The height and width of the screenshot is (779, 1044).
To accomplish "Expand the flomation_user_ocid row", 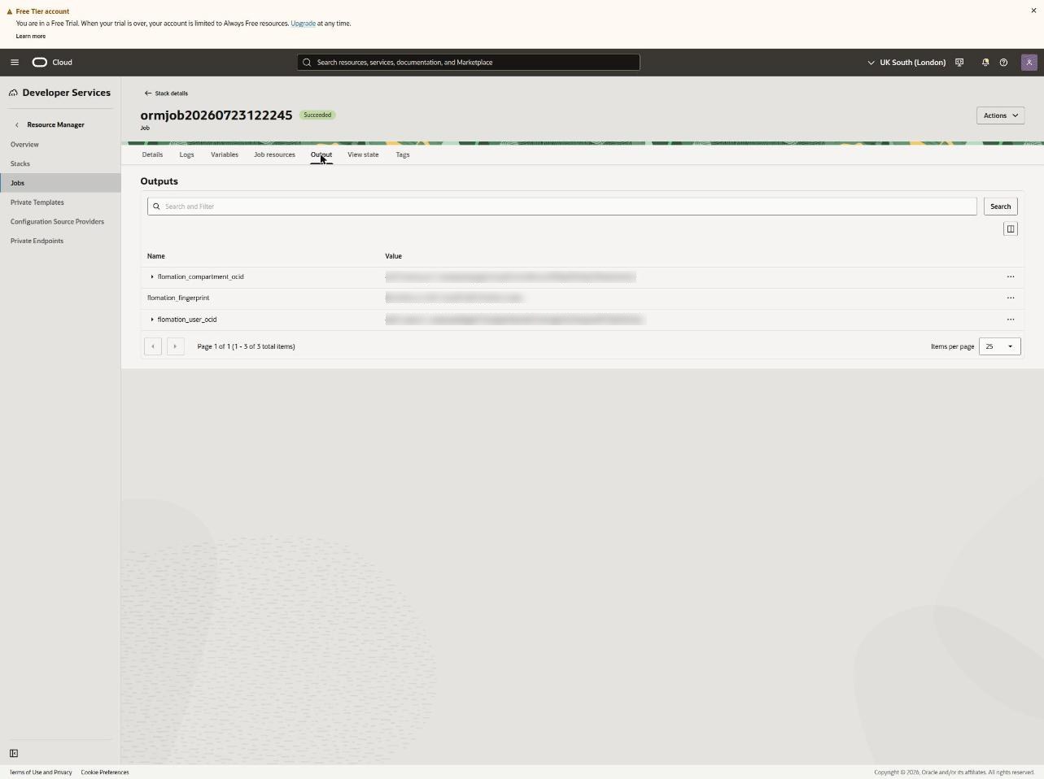I will point(152,320).
